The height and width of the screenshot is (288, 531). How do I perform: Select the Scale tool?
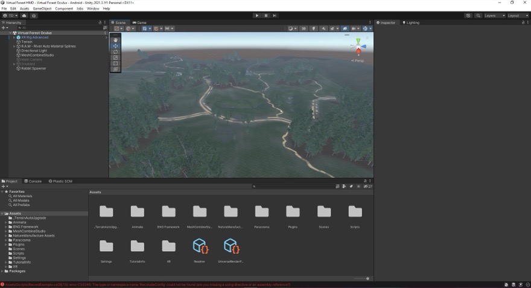[115, 57]
